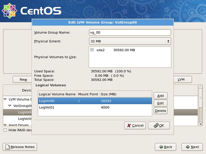This screenshot has width=206, height=154.
Task: Select the sda2 30592.00 MB entry
Action: pyautogui.click(x=130, y=50)
